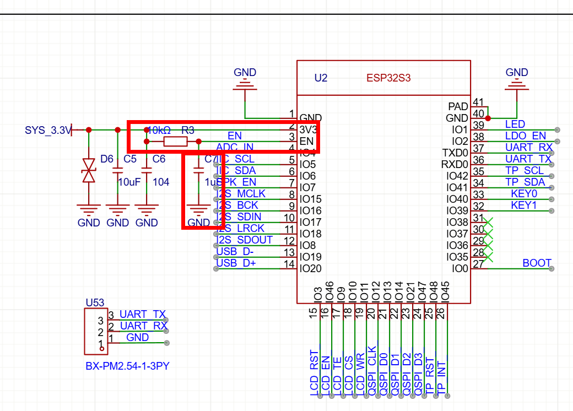Select the no-connect X on pin 28
Image resolution: width=573 pixels, height=411 pixels.
[488, 257]
